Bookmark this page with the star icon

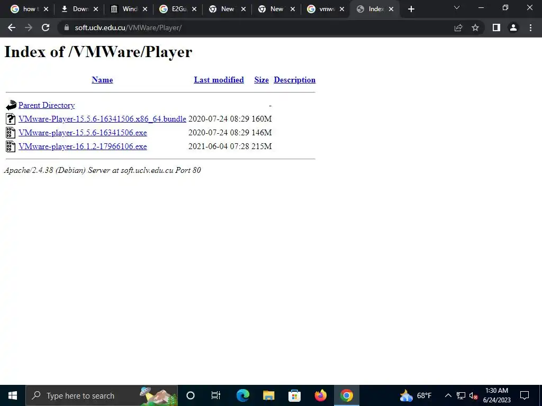[475, 27]
